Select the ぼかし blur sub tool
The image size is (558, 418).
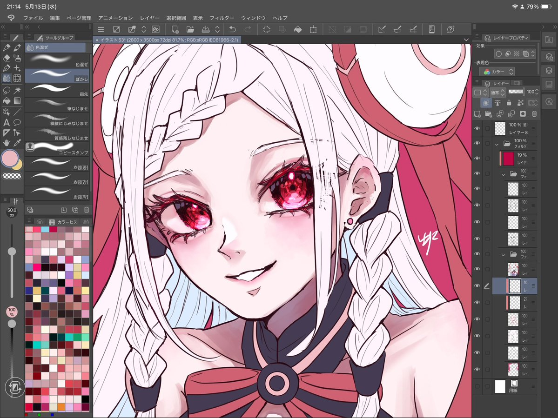57,76
